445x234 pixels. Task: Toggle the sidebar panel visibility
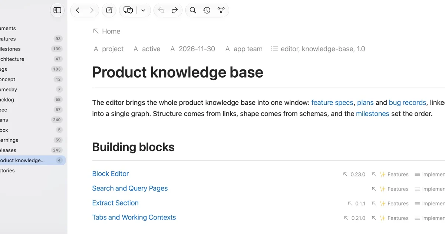(x=57, y=10)
